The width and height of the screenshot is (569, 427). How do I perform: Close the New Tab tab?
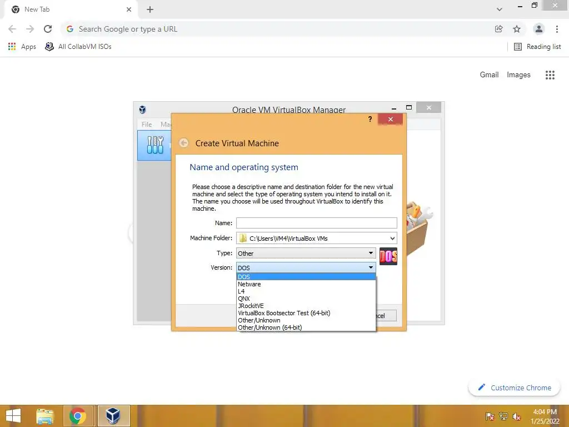point(129,9)
